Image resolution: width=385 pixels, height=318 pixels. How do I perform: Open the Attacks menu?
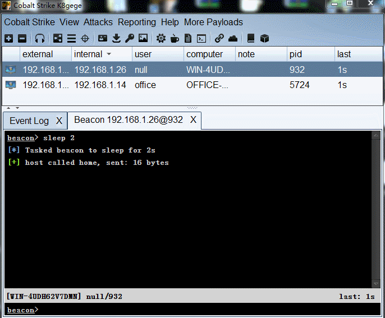98,22
